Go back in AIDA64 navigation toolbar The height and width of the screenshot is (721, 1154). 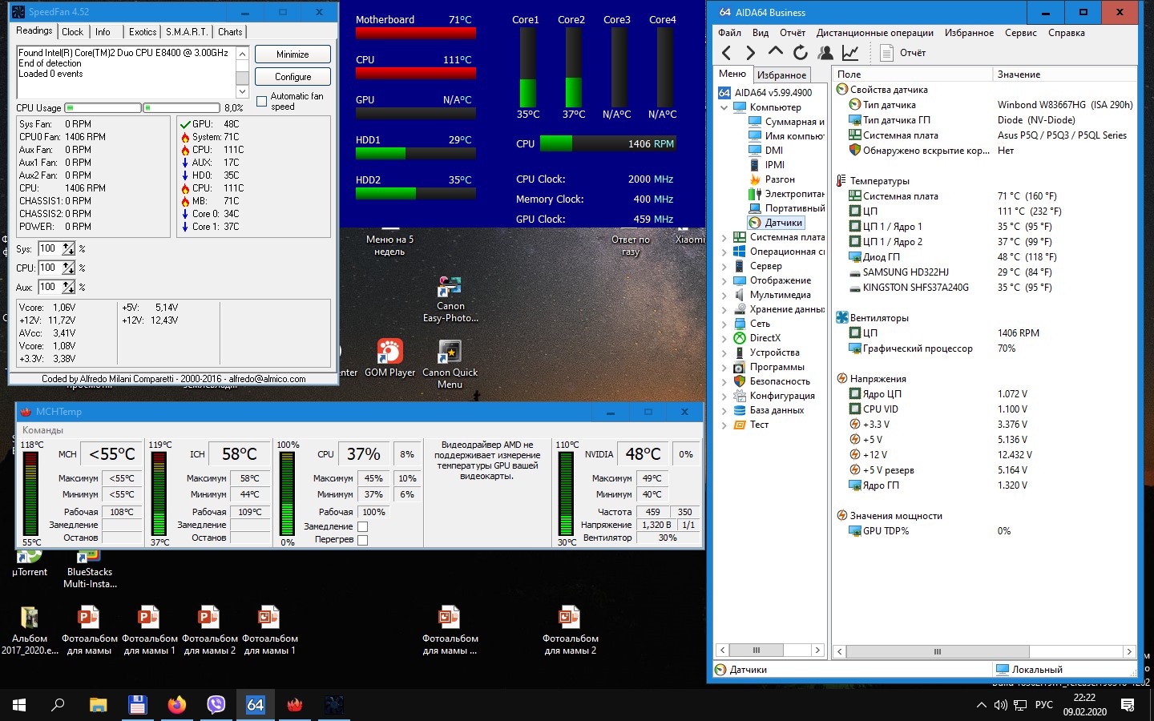[x=726, y=53]
